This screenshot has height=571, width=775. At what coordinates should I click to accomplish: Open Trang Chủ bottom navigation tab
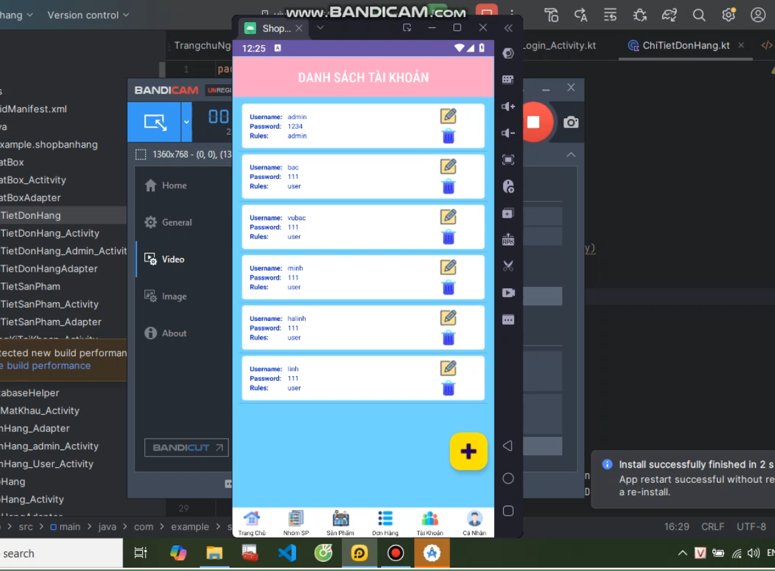point(252,523)
